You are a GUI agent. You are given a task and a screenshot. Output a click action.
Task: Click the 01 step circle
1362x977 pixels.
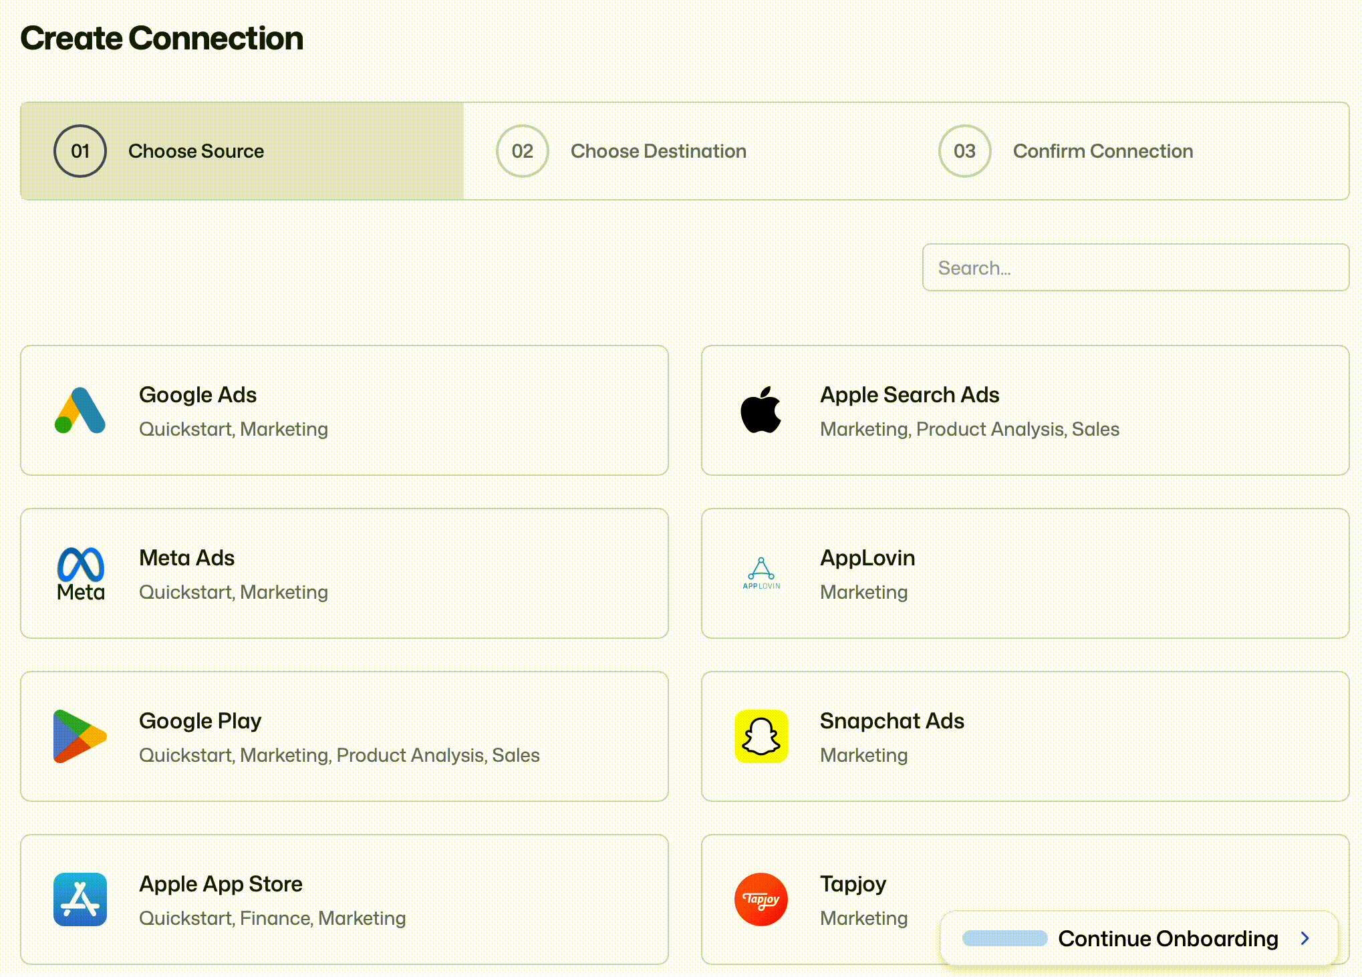pos(80,151)
